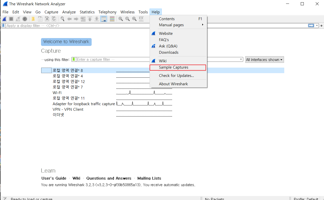Open the Wireless menu
The image size is (324, 200).
pos(127,12)
